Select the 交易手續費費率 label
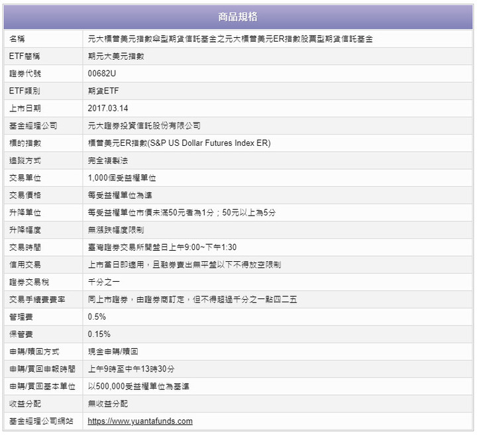Screen dimensions: 477x435 click(x=37, y=299)
